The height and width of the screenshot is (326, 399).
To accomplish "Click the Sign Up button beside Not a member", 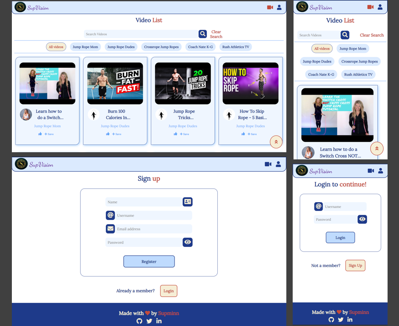I will (355, 266).
